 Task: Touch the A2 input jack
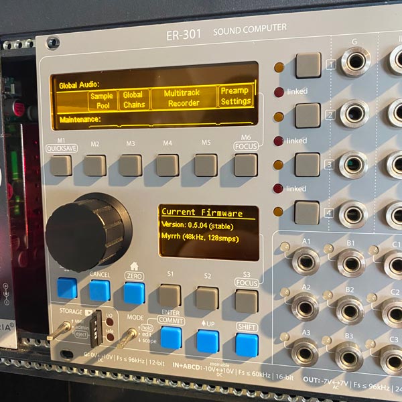[305, 307]
